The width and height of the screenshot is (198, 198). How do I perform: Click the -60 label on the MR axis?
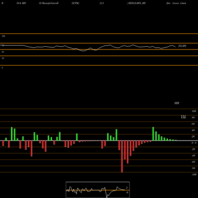click(193, 162)
